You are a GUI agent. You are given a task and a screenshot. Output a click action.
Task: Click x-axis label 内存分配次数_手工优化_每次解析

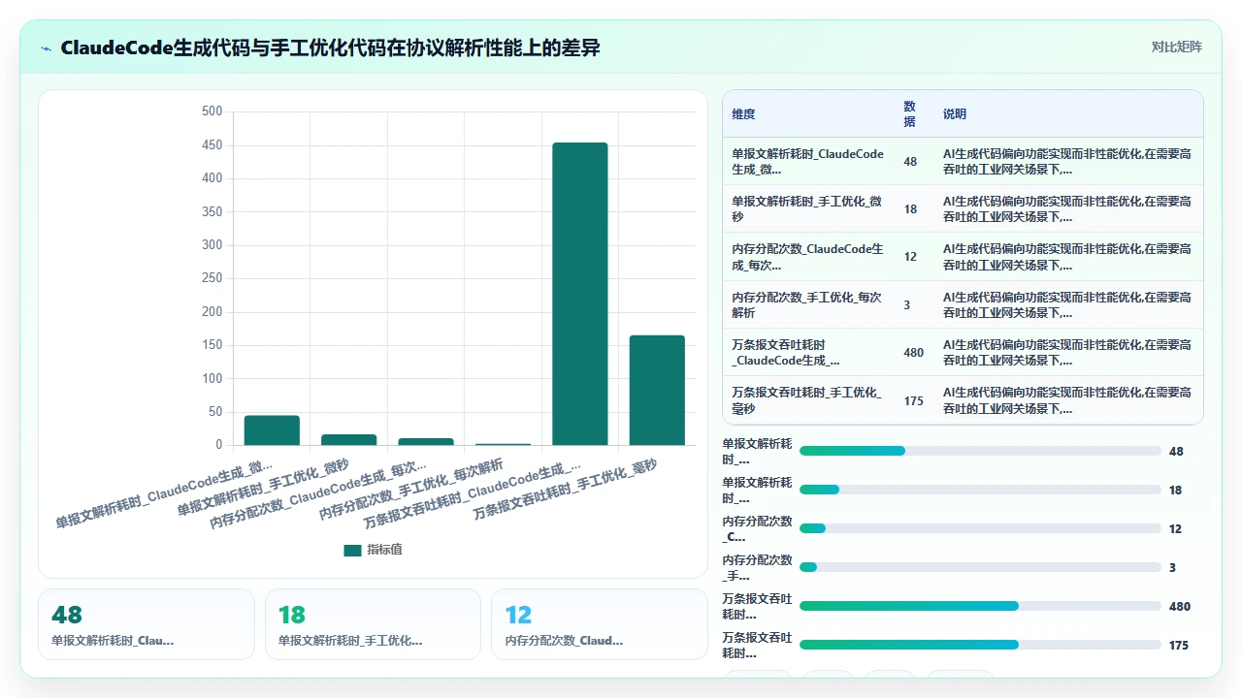click(x=411, y=490)
